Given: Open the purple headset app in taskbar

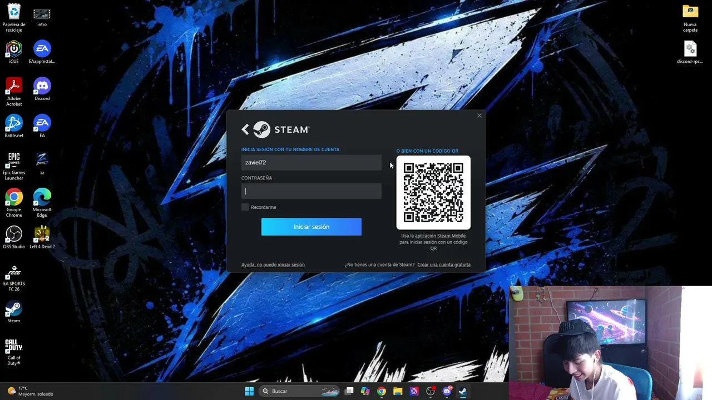Looking at the screenshot, I should pyautogui.click(x=414, y=391).
